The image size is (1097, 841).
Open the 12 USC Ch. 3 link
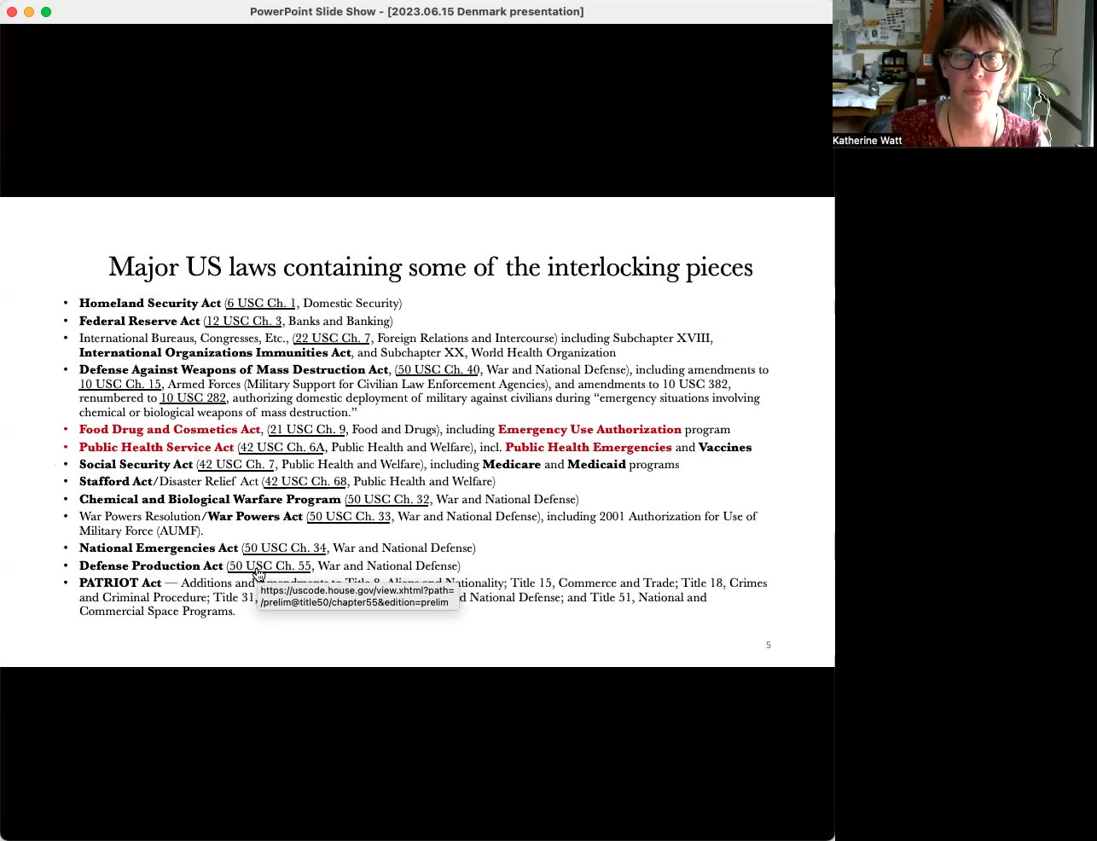coord(243,322)
